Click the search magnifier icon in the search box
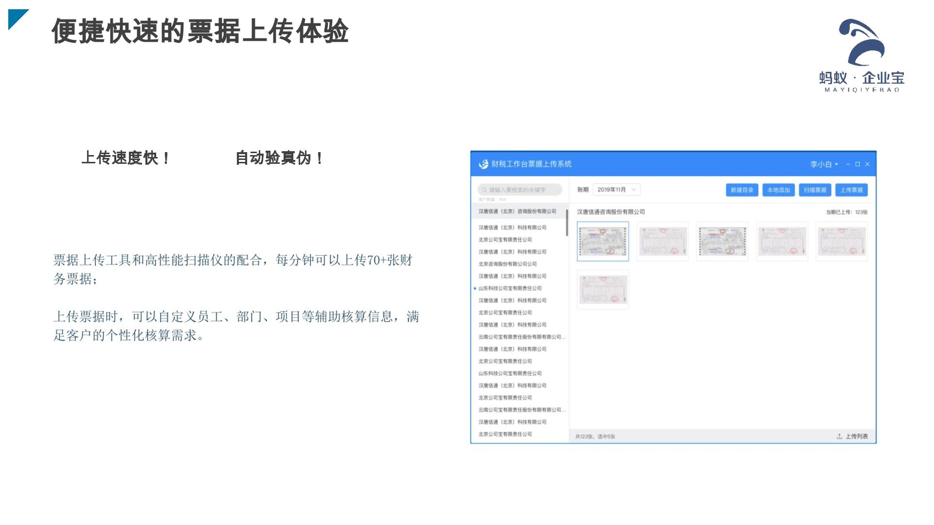934x525 pixels. pyautogui.click(x=485, y=190)
